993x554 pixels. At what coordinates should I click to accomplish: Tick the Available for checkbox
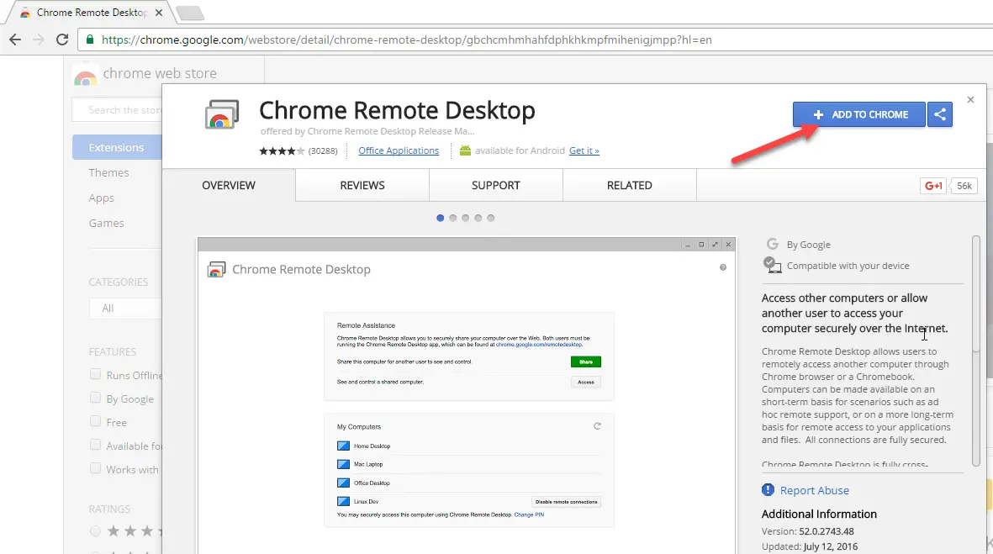click(95, 445)
